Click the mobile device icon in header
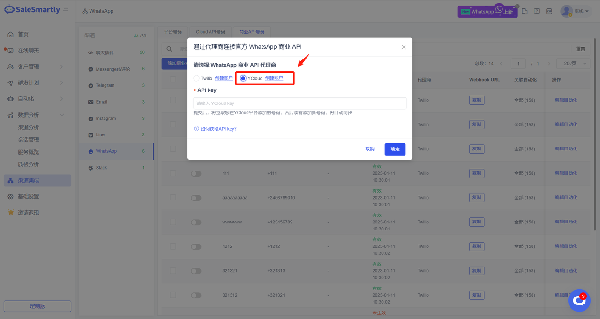Image resolution: width=600 pixels, height=319 pixels. 525,11
